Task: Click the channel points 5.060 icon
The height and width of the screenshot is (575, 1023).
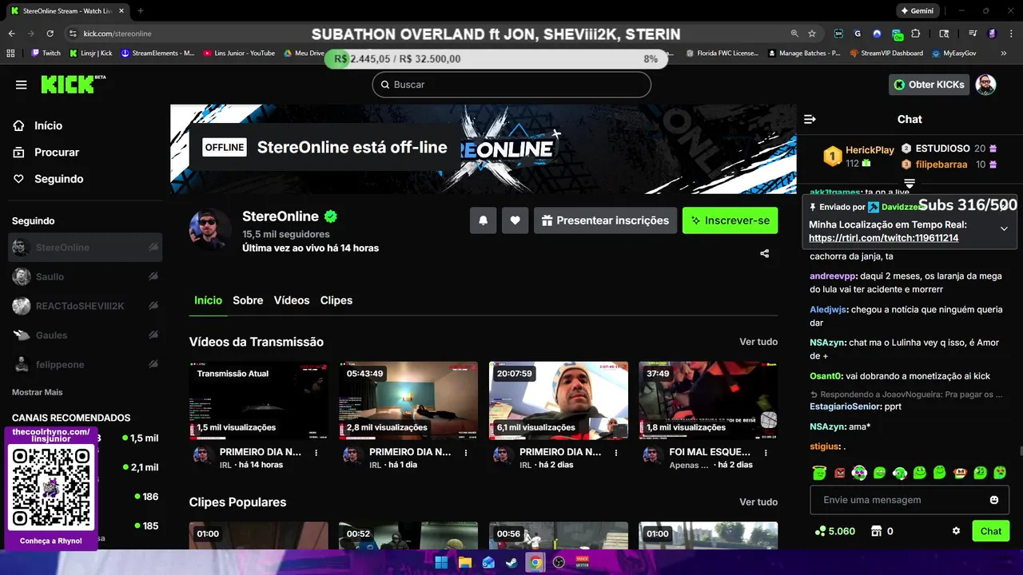Action: tap(820, 531)
